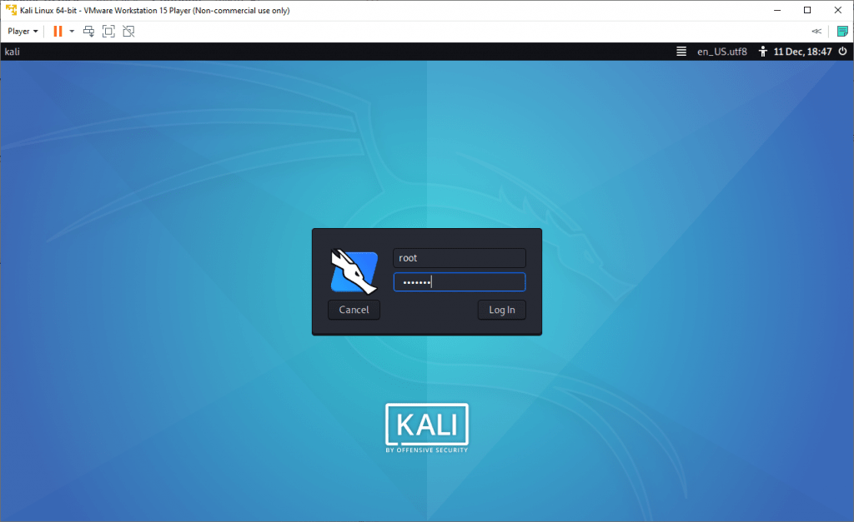This screenshot has height=522, width=854.
Task: Open the power menu icon in top panel
Action: tap(842, 51)
